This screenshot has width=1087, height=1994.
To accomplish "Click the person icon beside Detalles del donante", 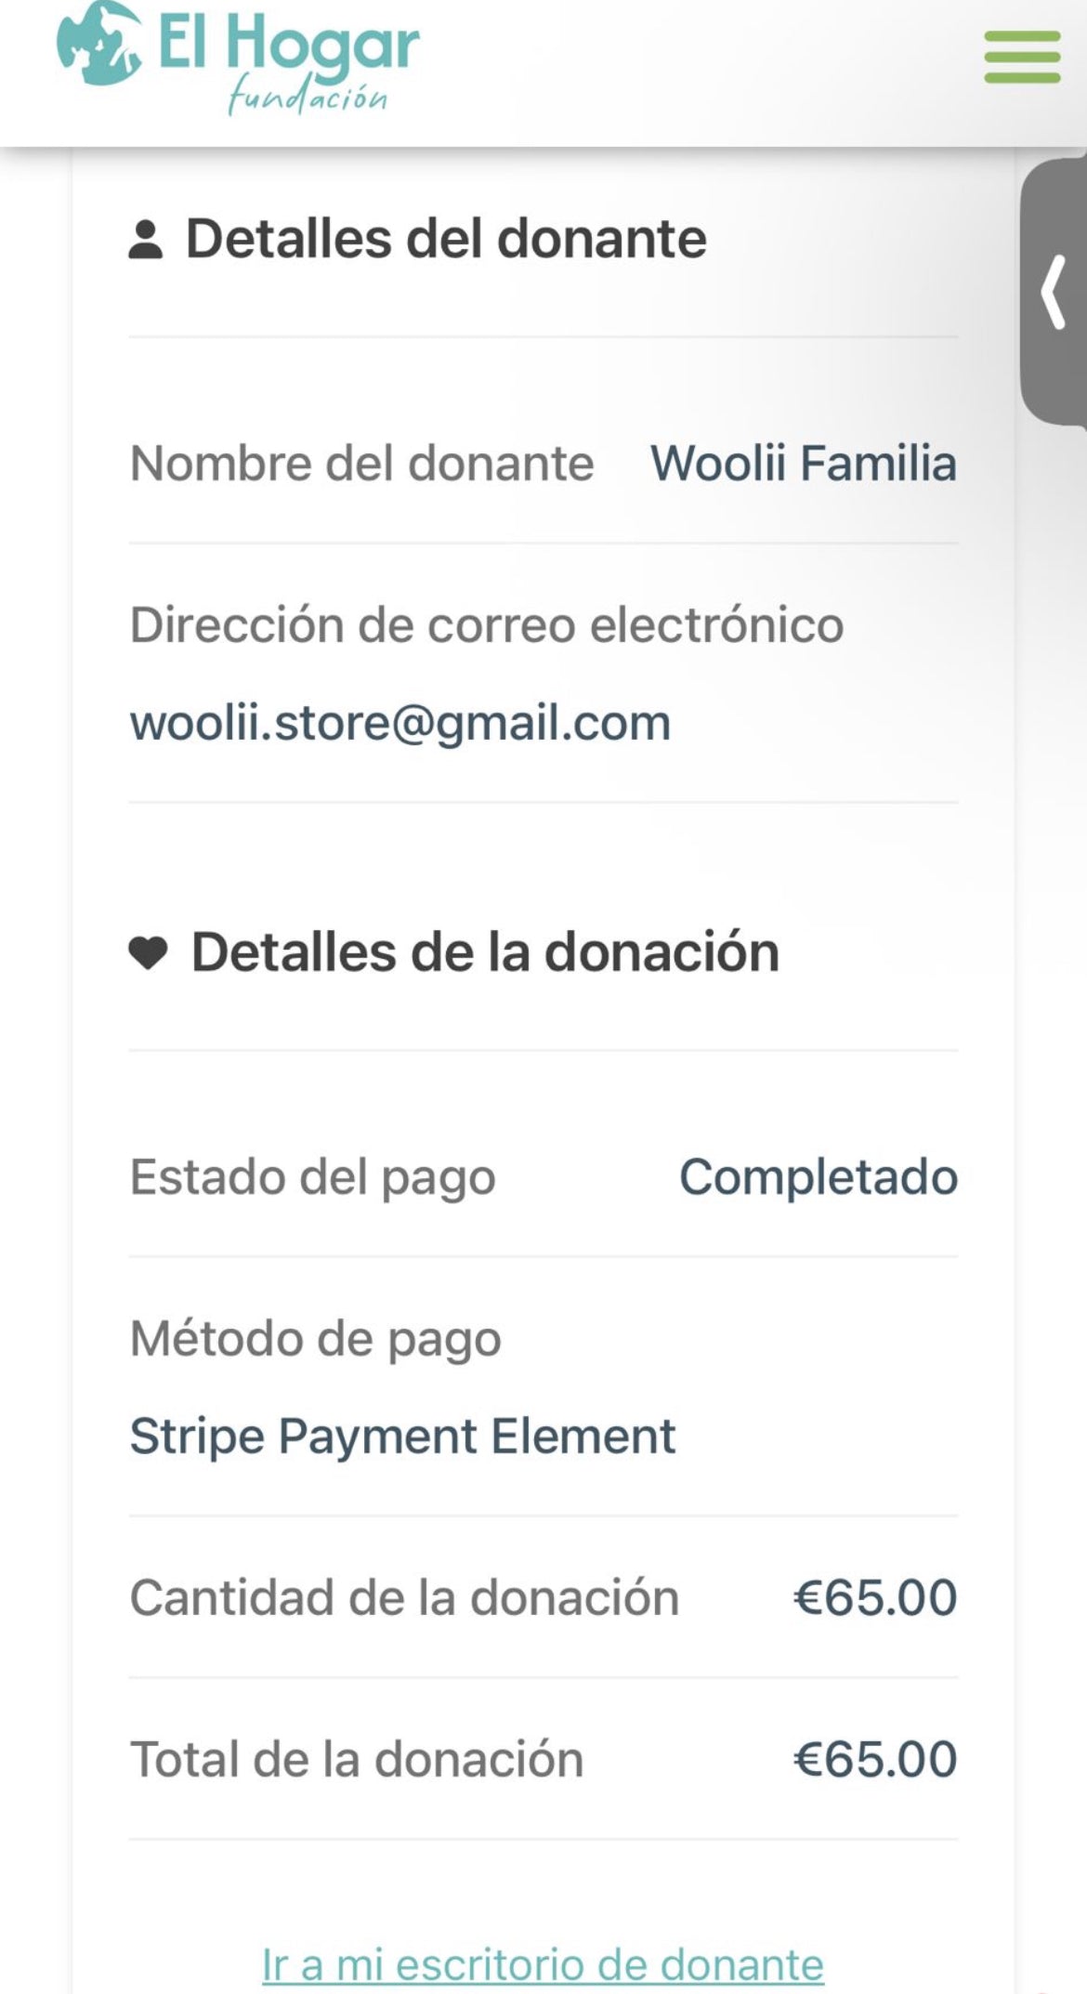I will 145,240.
